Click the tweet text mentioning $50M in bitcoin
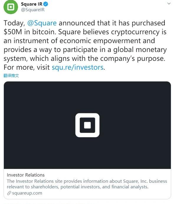Viewport: 175px width, 204px height. (30, 32)
